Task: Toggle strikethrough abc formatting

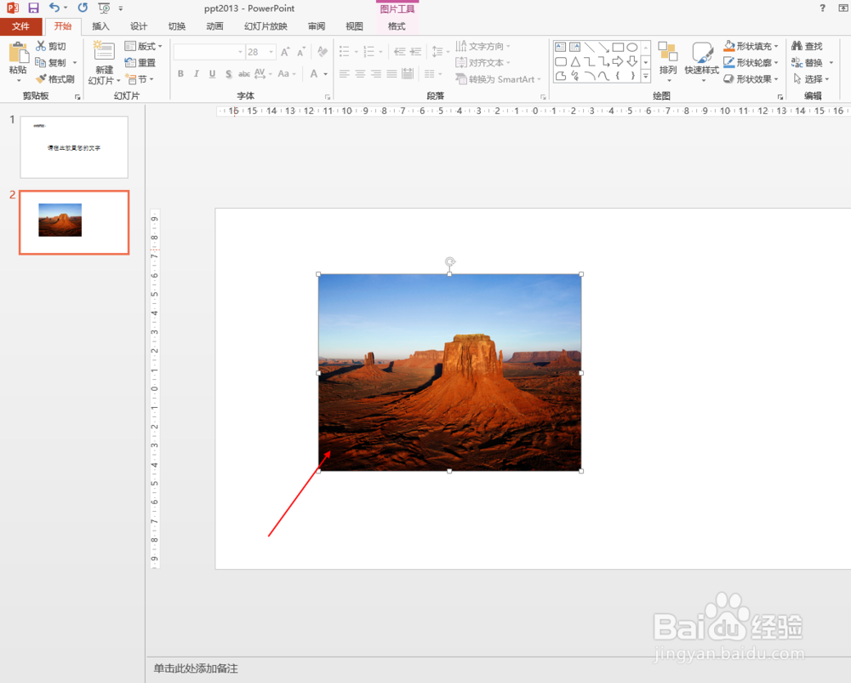Action: [244, 74]
